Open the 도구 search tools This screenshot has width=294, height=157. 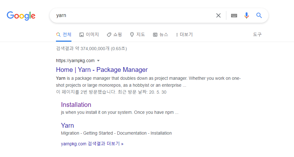pos(257,35)
